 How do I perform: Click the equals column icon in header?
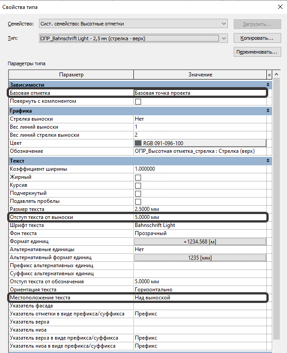(x=269, y=75)
